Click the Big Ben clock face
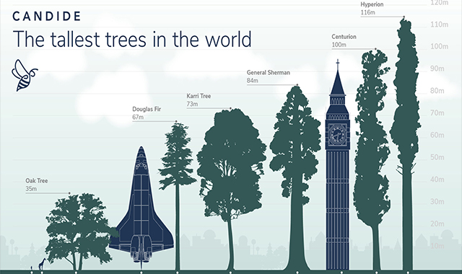This screenshot has width=462, height=274. click(x=338, y=135)
